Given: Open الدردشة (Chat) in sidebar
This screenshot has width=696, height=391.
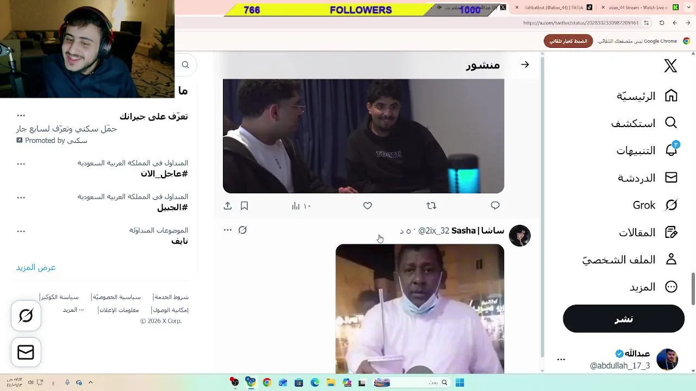Looking at the screenshot, I should [647, 178].
